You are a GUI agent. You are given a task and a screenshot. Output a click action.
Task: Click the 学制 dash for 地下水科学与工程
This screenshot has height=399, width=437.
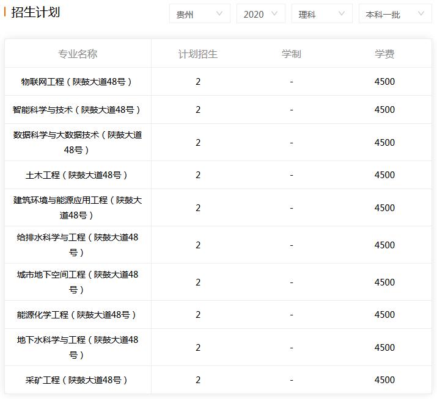[292, 348]
